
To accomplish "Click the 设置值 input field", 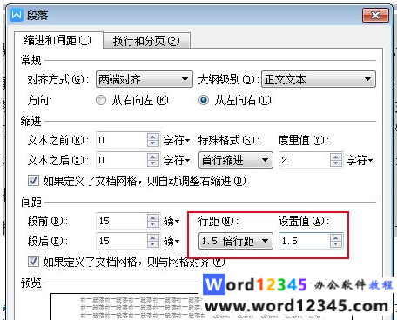I will 305,241.
